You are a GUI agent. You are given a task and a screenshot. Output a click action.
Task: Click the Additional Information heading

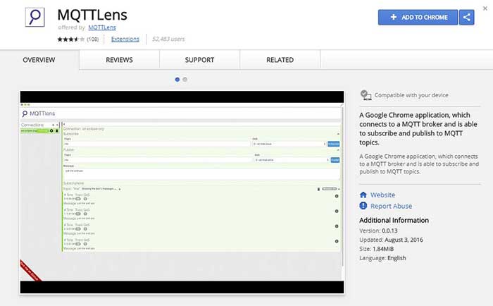coord(394,221)
